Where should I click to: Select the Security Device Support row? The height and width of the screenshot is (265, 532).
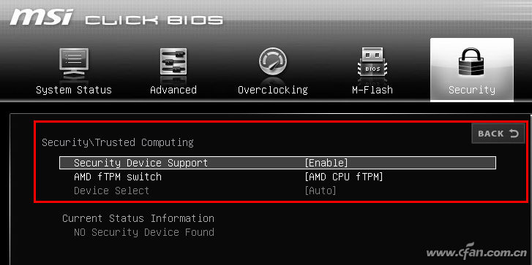[277, 163]
